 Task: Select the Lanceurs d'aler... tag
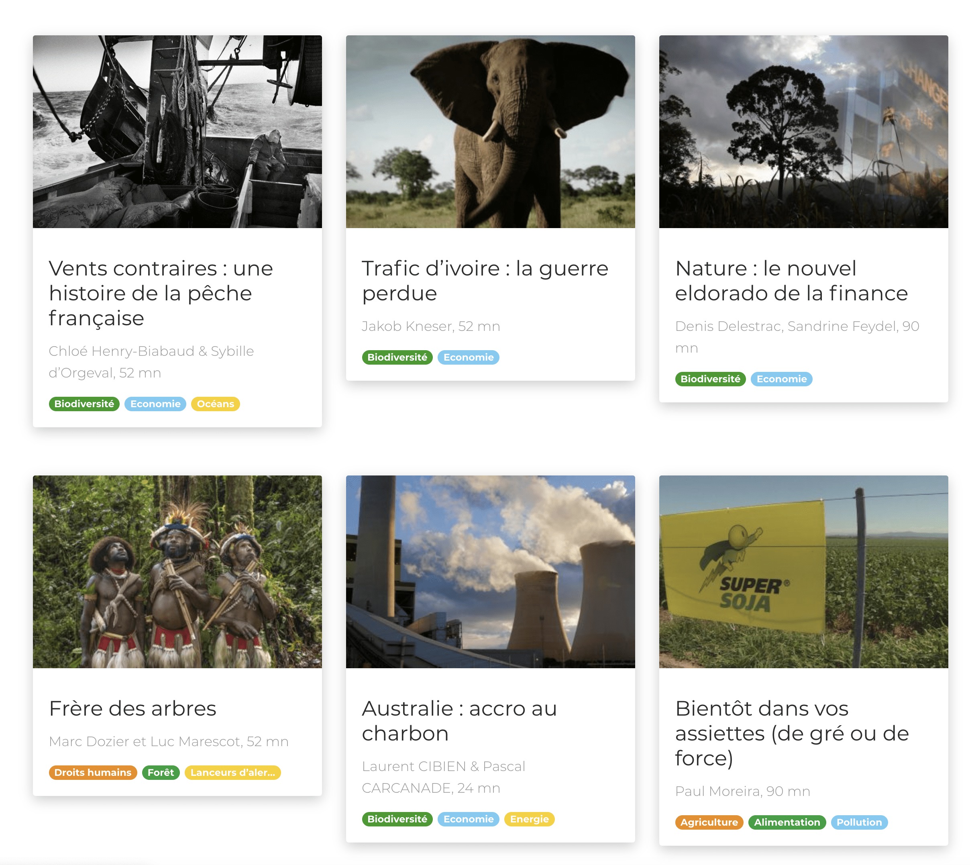pos(233,773)
